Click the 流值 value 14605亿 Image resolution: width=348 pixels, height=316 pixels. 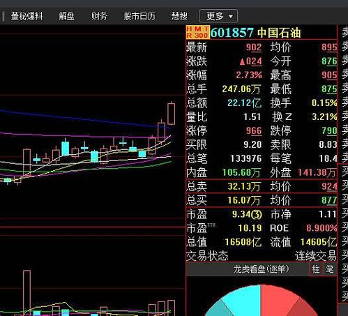(319, 242)
